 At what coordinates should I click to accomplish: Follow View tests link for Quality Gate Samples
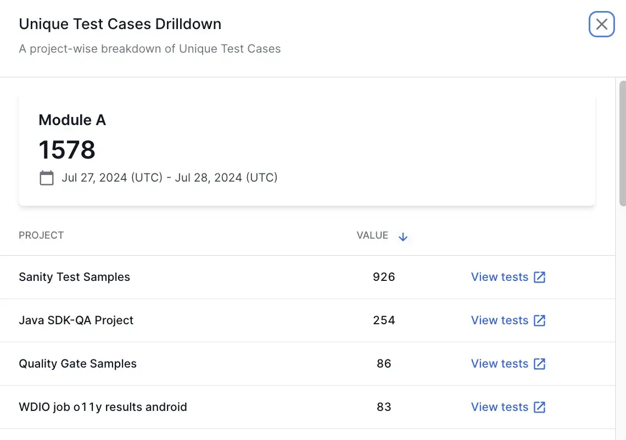pyautogui.click(x=499, y=364)
